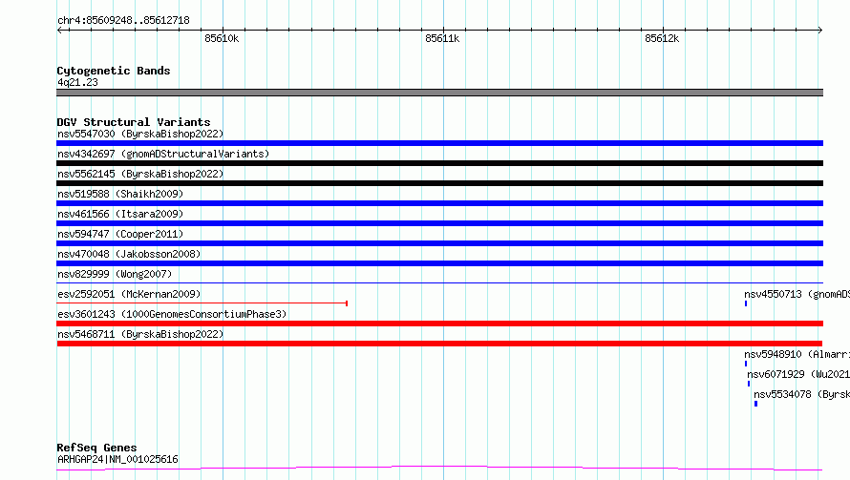
Task: Click esv3601243 (1000GenomesConsortiumPhase3) label
Action: click(x=172, y=314)
